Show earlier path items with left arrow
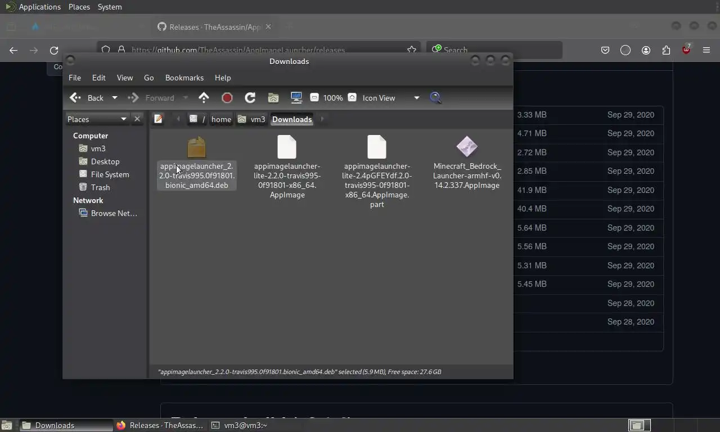Viewport: 720px width, 432px height. click(178, 119)
